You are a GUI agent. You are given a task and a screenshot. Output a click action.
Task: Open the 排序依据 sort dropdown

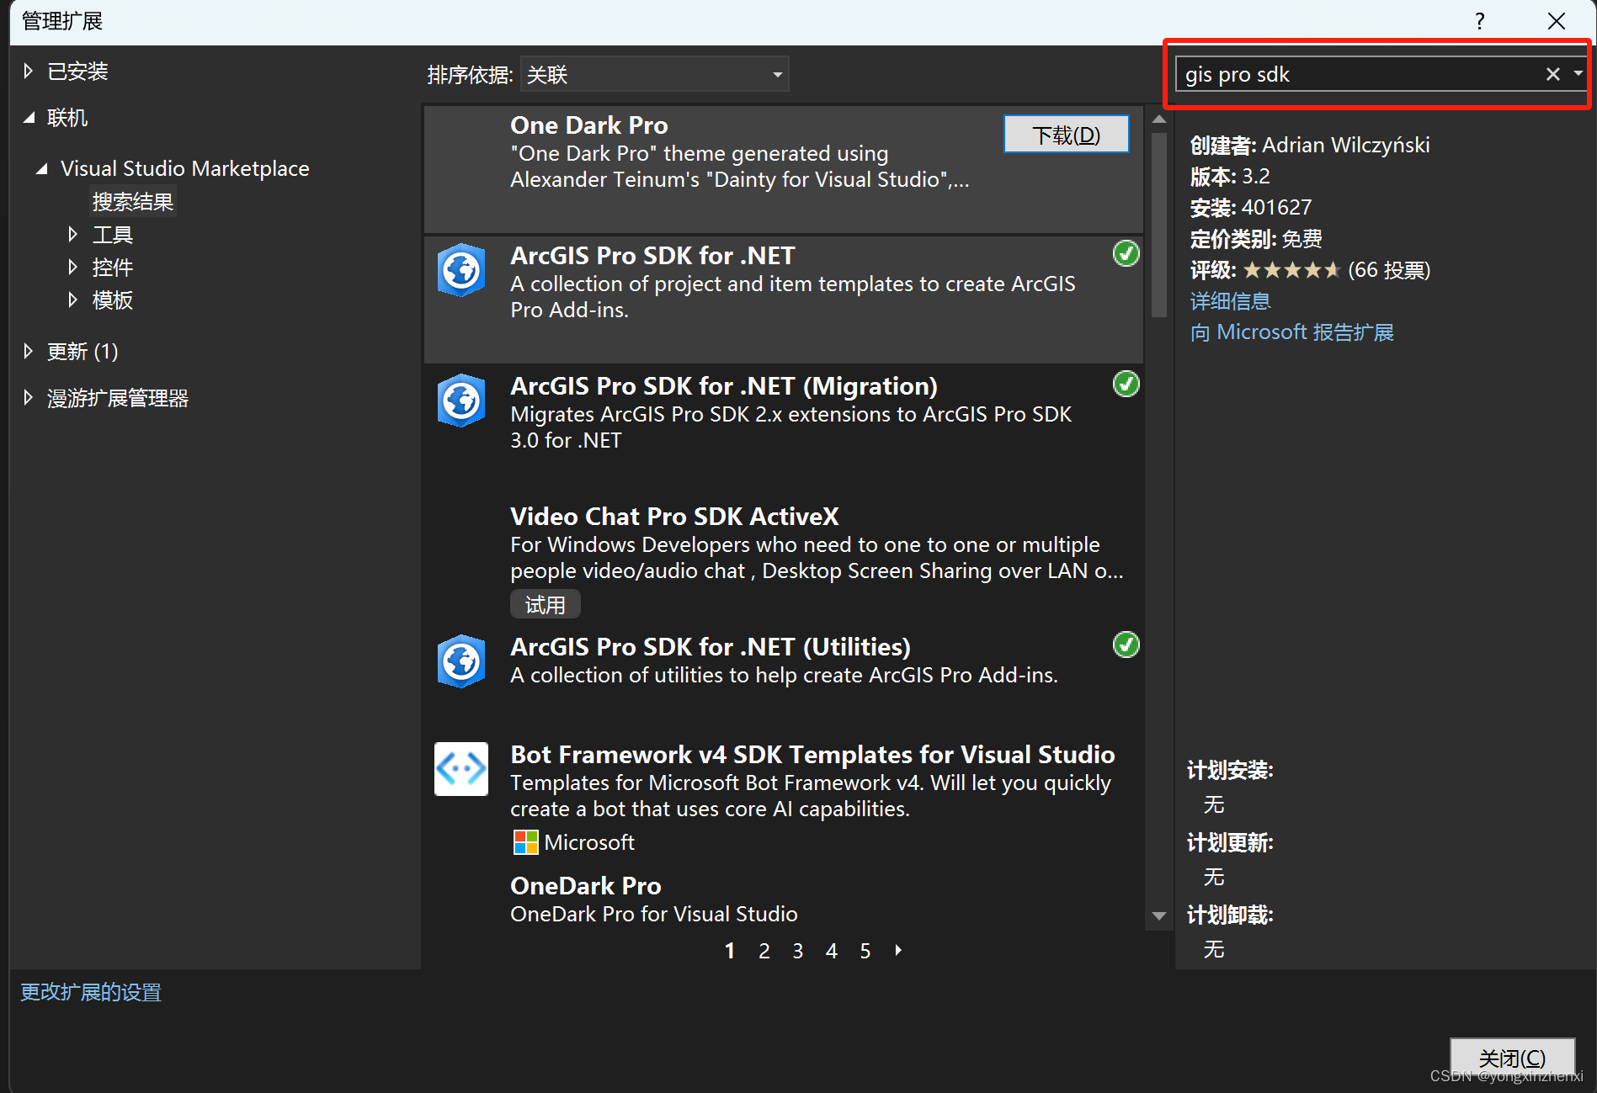coord(654,74)
